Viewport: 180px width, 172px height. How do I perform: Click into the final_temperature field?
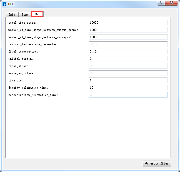(x=128, y=51)
